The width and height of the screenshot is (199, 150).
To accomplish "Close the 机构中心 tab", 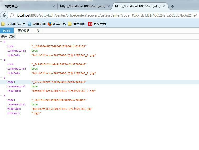I will [54, 6].
